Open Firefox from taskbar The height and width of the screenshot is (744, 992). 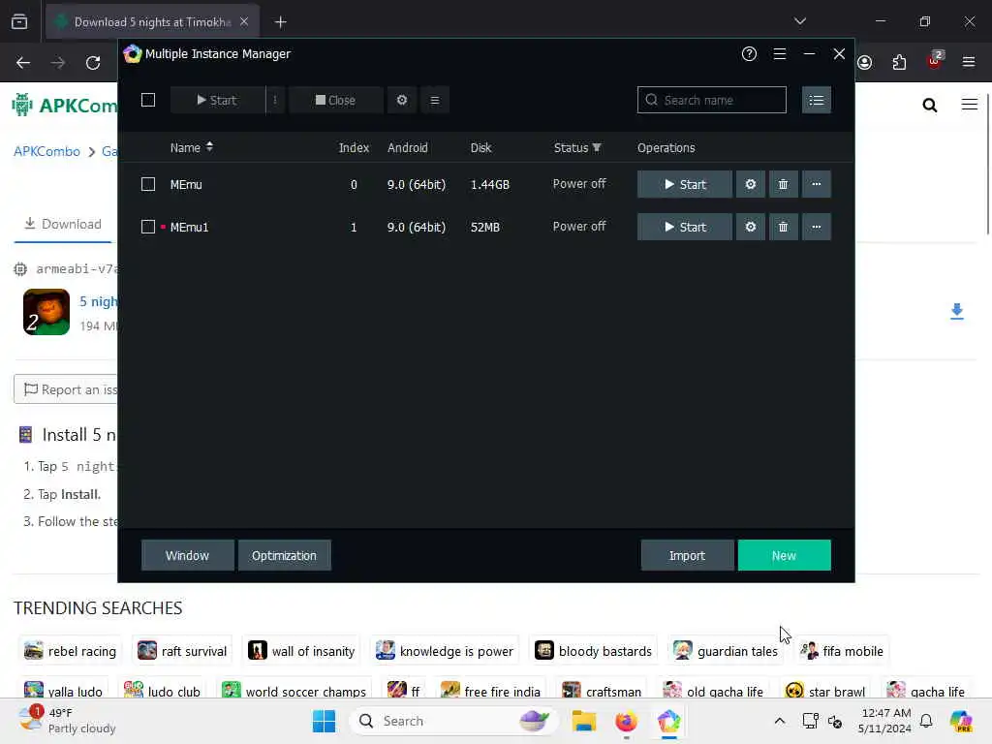click(627, 721)
